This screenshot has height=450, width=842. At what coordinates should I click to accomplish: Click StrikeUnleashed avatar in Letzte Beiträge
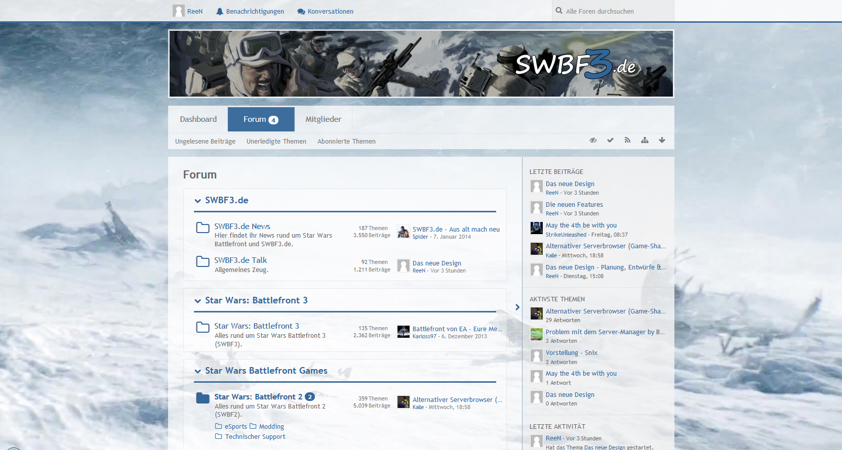coord(537,228)
